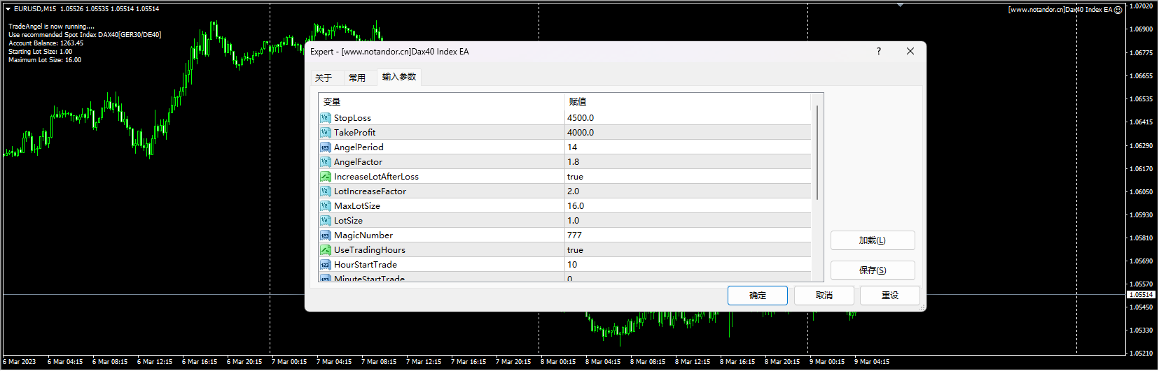1159x371 pixels.
Task: Click the 保存(S) button
Action: click(x=873, y=270)
